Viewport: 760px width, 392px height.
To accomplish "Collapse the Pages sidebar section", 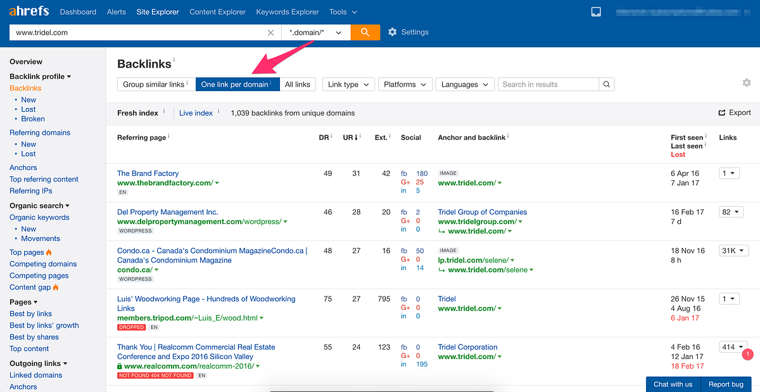I will (23, 302).
